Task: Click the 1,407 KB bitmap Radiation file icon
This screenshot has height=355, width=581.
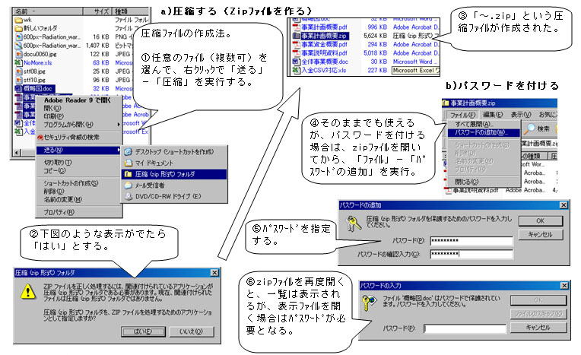Action: tap(18, 46)
